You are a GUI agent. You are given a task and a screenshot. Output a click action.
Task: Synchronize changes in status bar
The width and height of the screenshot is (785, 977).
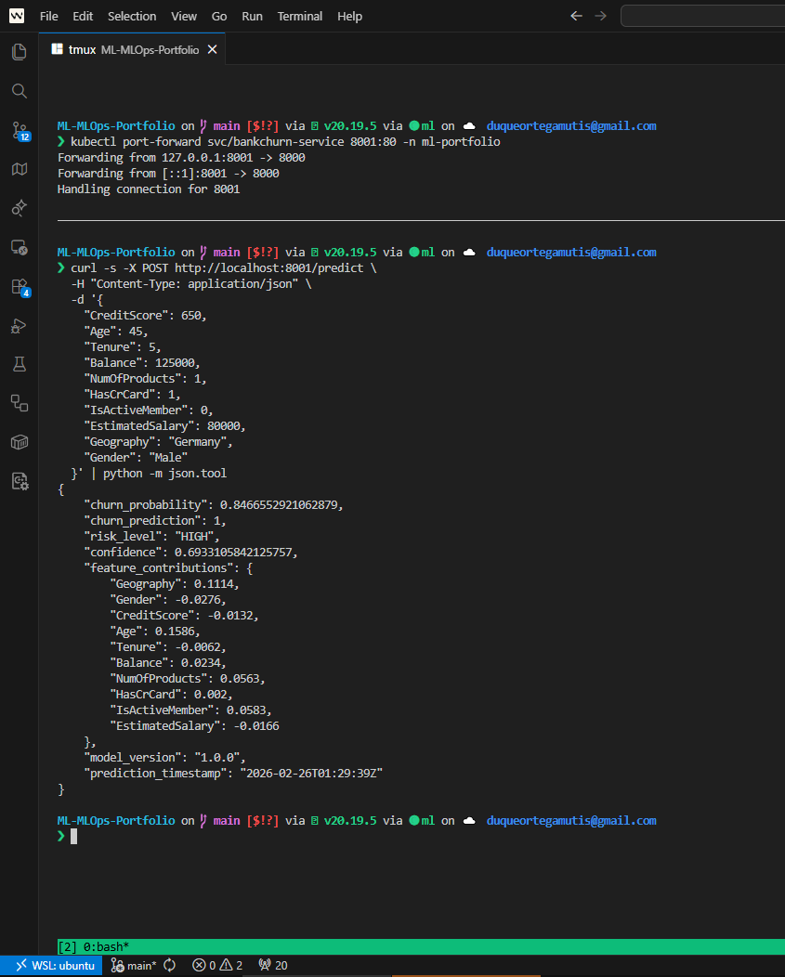(170, 966)
